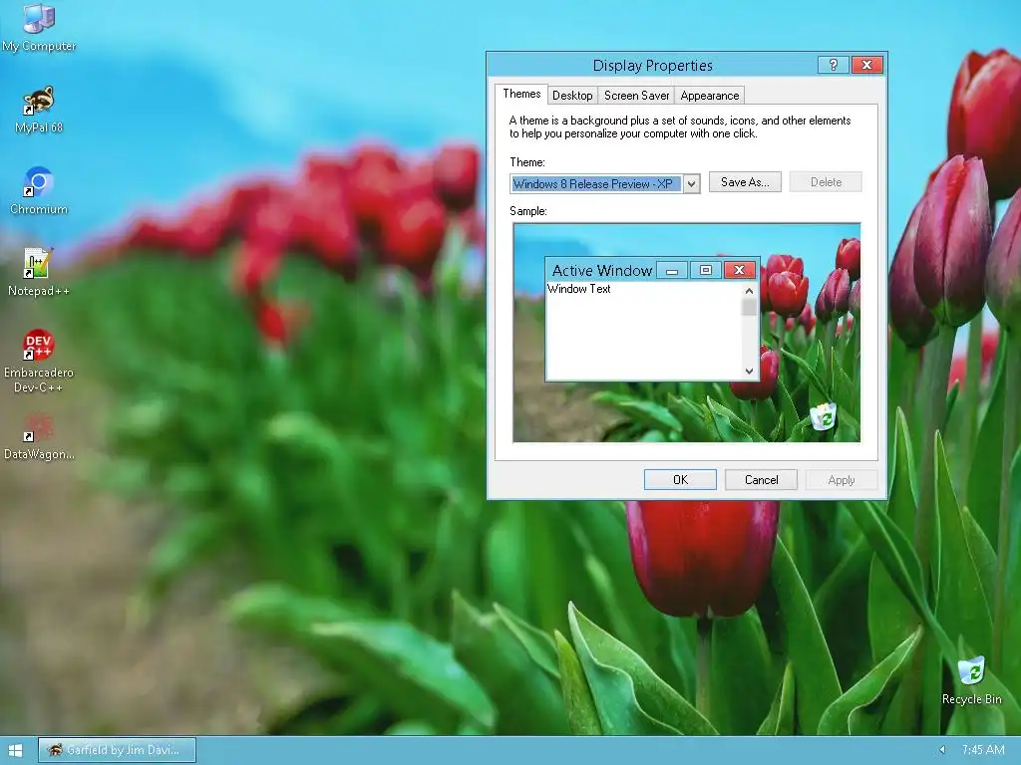Click the greyed Delete button
1021x765 pixels.
(826, 182)
